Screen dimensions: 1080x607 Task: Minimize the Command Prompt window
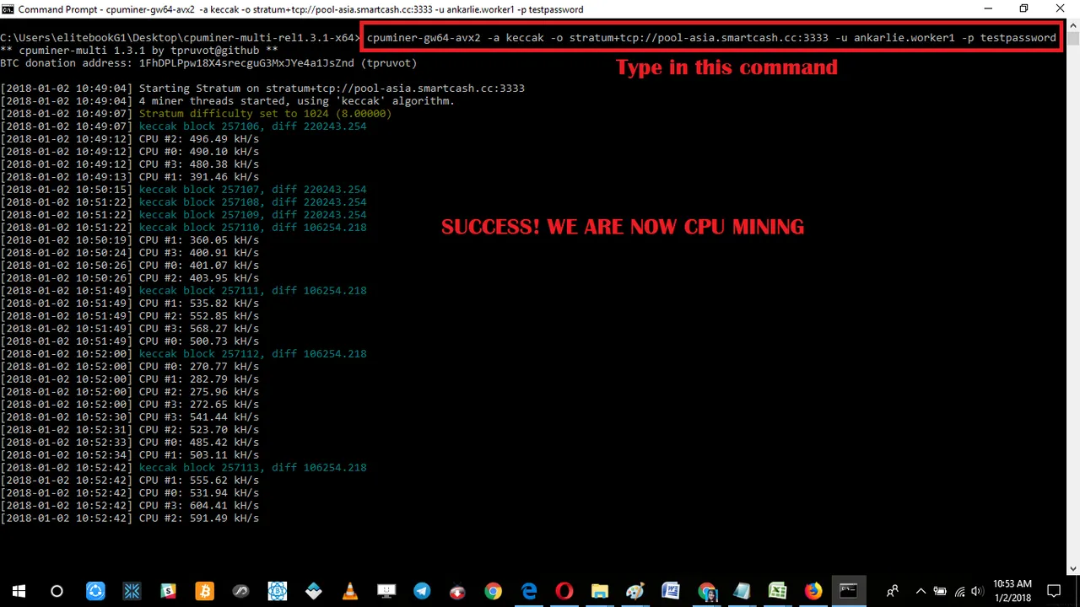point(988,8)
